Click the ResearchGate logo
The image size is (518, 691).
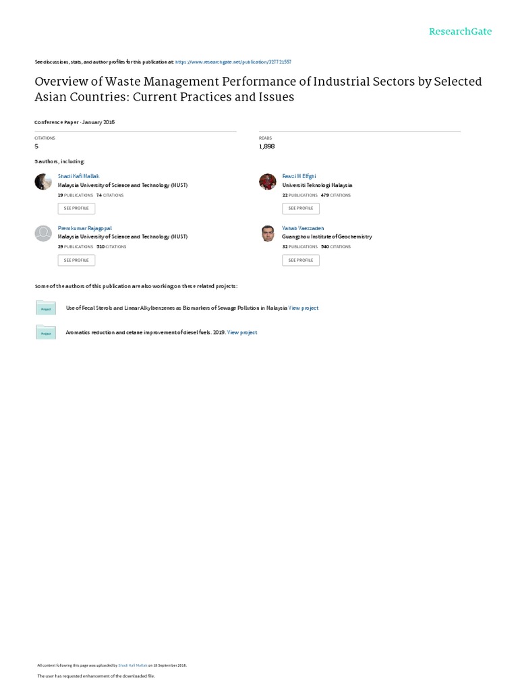coord(461,31)
